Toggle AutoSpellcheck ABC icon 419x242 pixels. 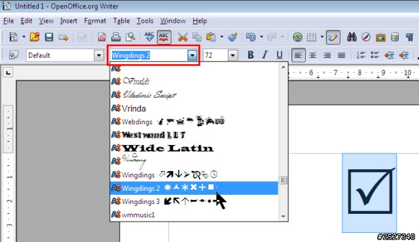coord(164,37)
